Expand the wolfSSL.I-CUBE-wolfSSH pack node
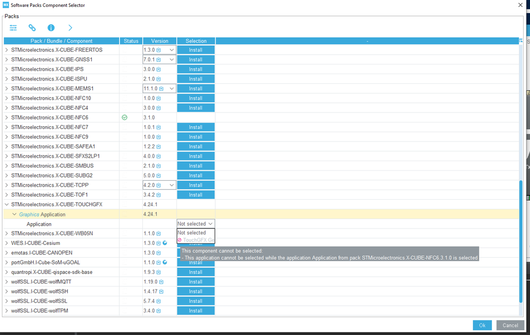Screen dimensions: 530x335 tap(6, 292)
